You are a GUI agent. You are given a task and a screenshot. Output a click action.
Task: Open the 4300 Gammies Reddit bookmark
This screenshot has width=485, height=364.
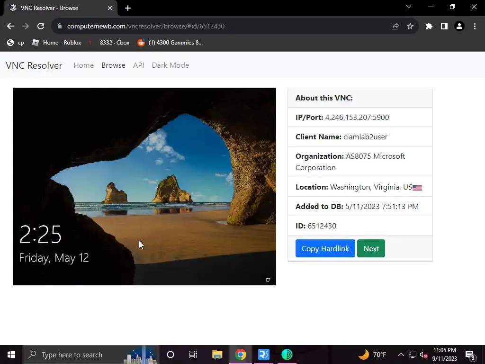(170, 43)
